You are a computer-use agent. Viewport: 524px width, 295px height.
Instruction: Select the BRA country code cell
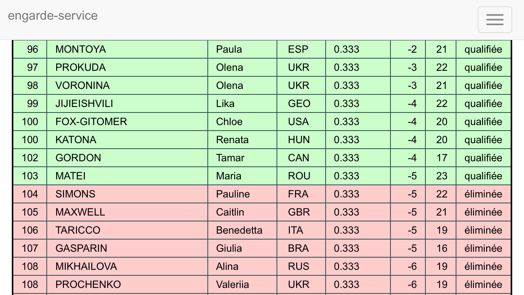pyautogui.click(x=301, y=248)
